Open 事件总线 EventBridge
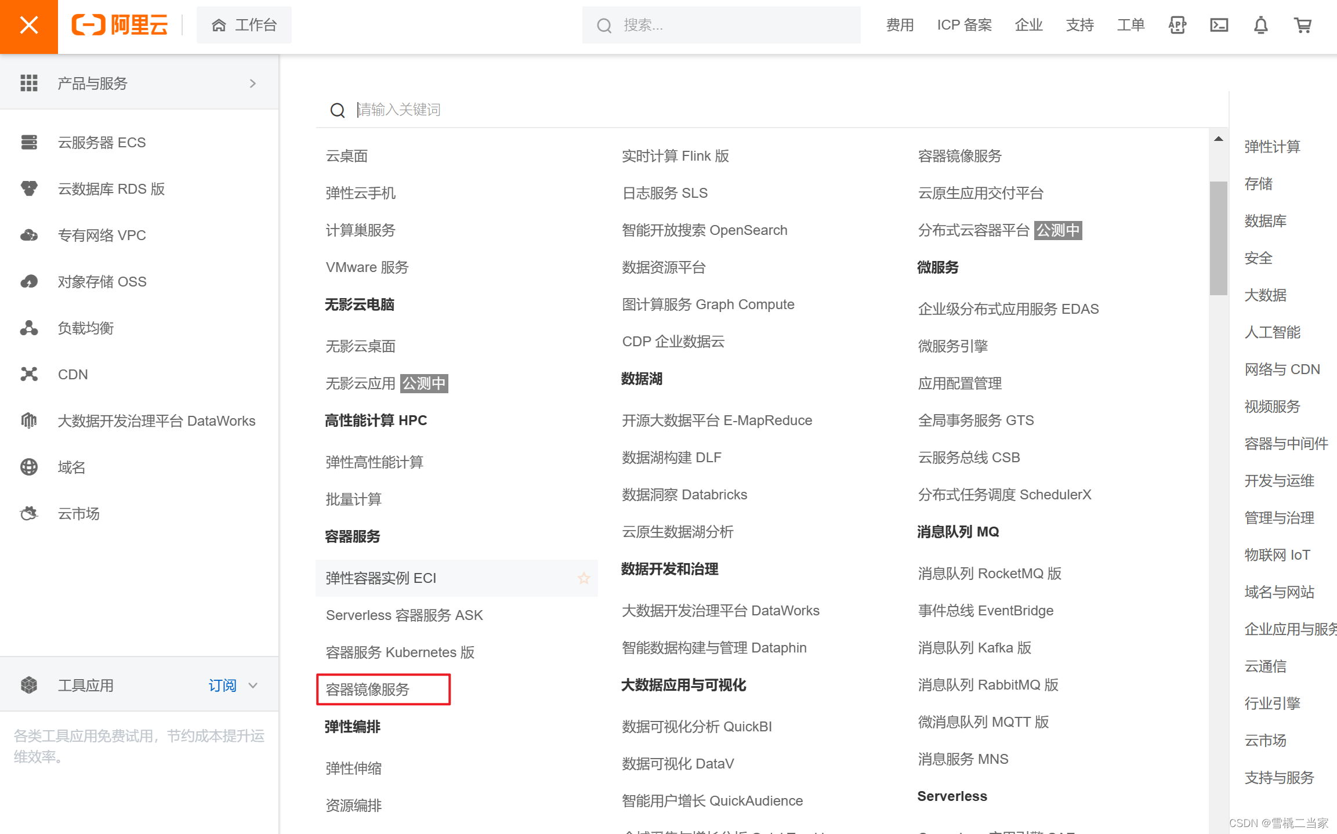Image resolution: width=1337 pixels, height=834 pixels. [985, 611]
